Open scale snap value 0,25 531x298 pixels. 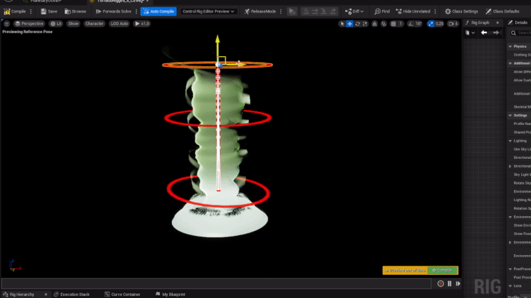(x=439, y=24)
